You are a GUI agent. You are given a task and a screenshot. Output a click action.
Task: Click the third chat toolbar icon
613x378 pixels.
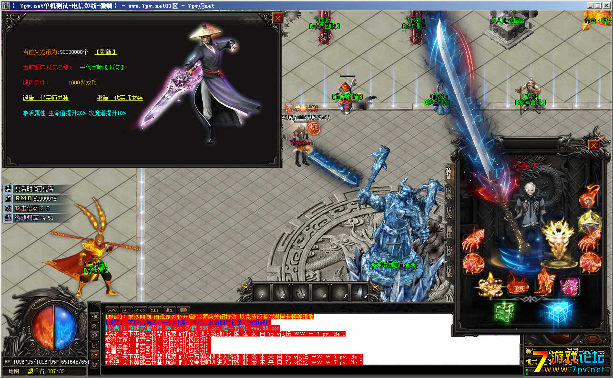[140, 310]
